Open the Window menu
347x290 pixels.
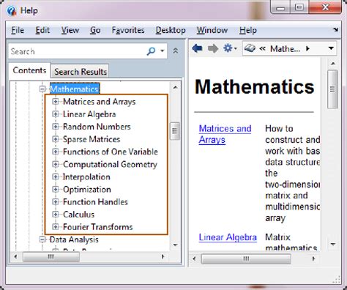(x=212, y=30)
